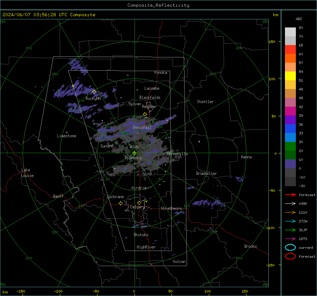This screenshot has height=296, width=317.
Task: Click the white plus marker west of Hanna
Action: (x=199, y=141)
